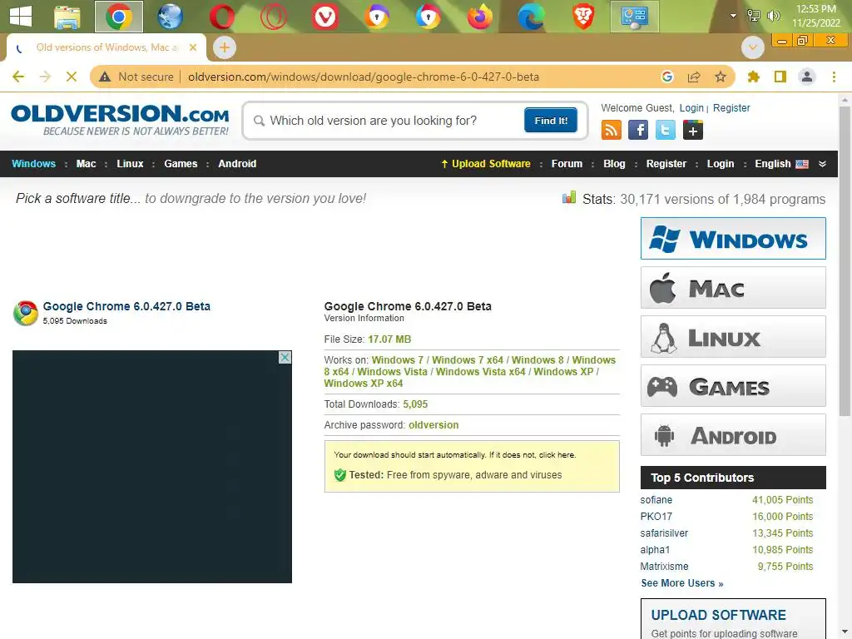Open the Twitter icon

click(665, 130)
